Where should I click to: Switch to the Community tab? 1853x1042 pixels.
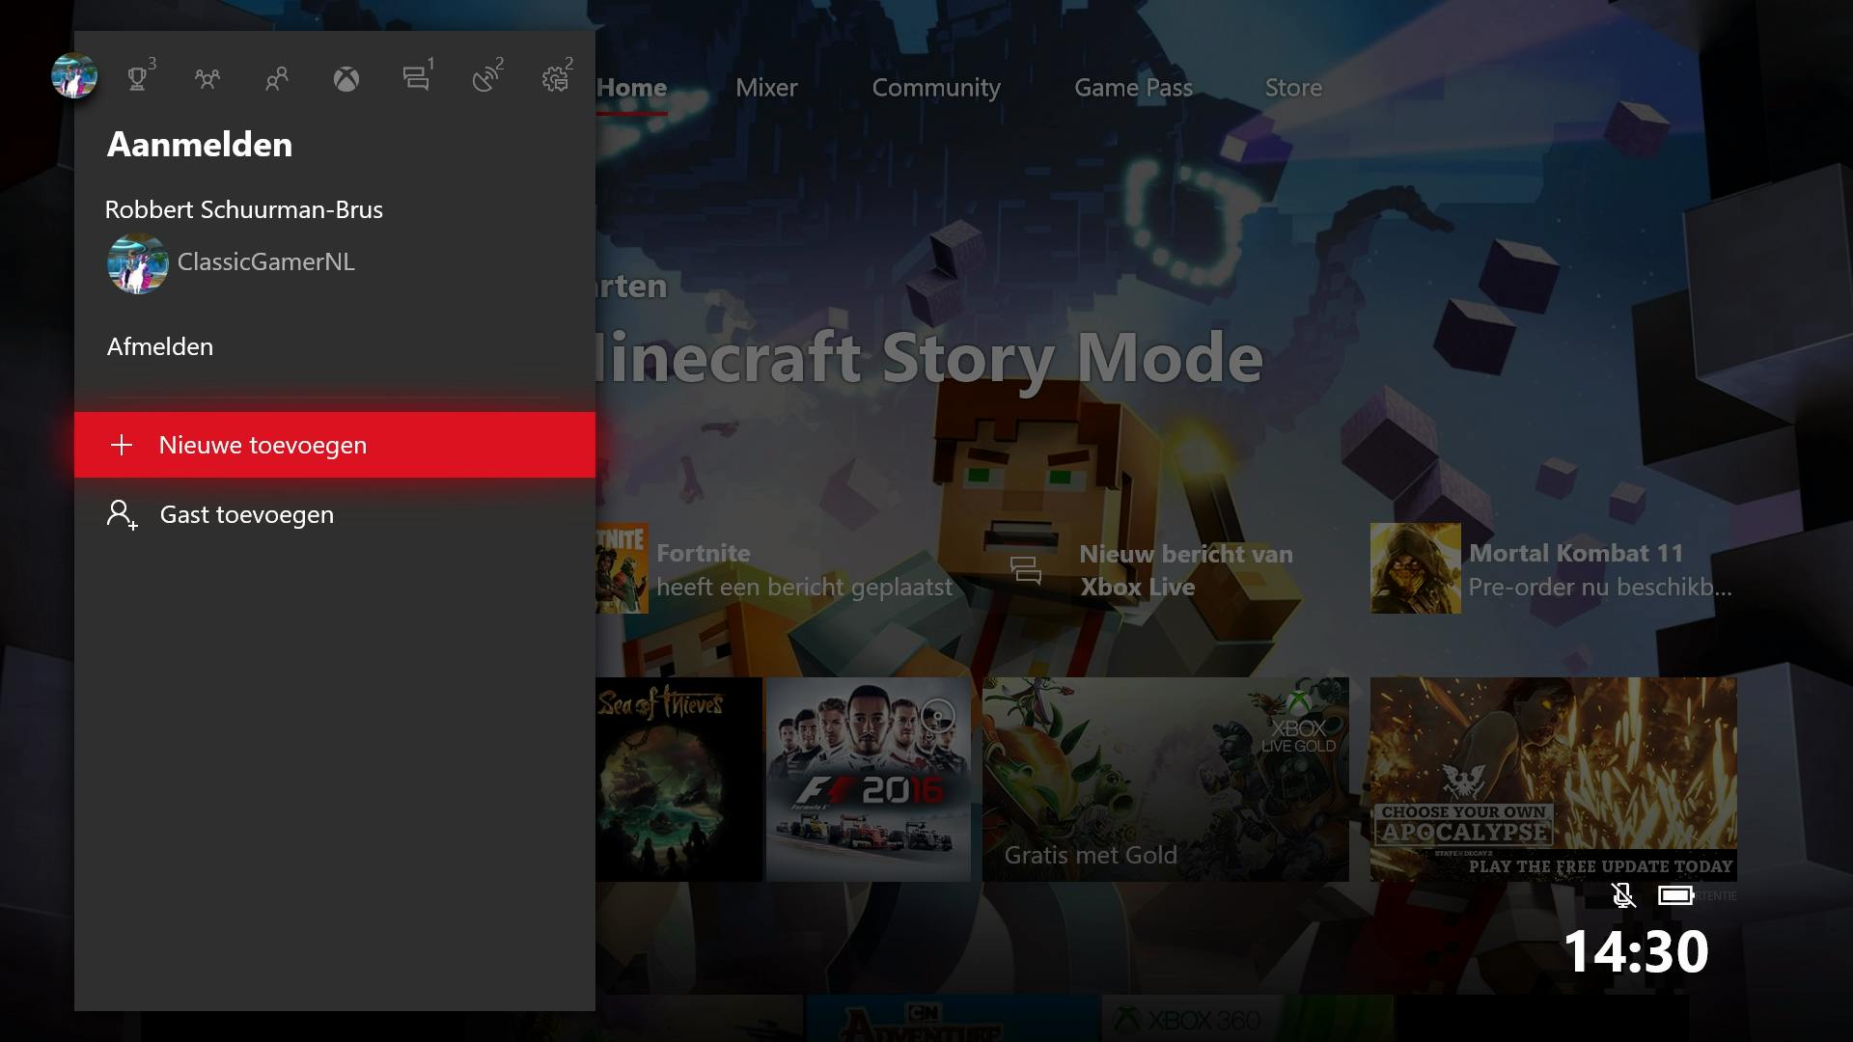point(935,88)
